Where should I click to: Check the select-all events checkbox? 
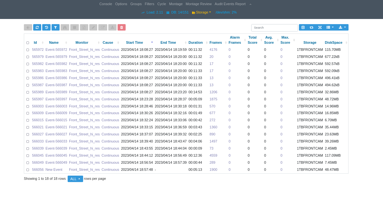28,43
